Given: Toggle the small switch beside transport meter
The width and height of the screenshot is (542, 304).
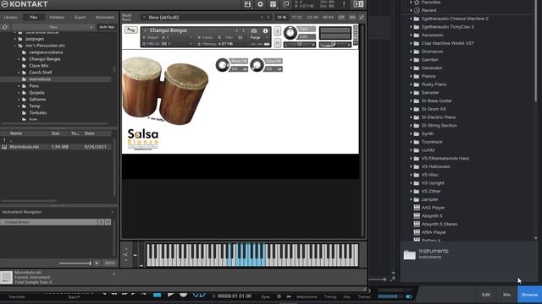Looking at the screenshot, I should click(x=409, y=296).
